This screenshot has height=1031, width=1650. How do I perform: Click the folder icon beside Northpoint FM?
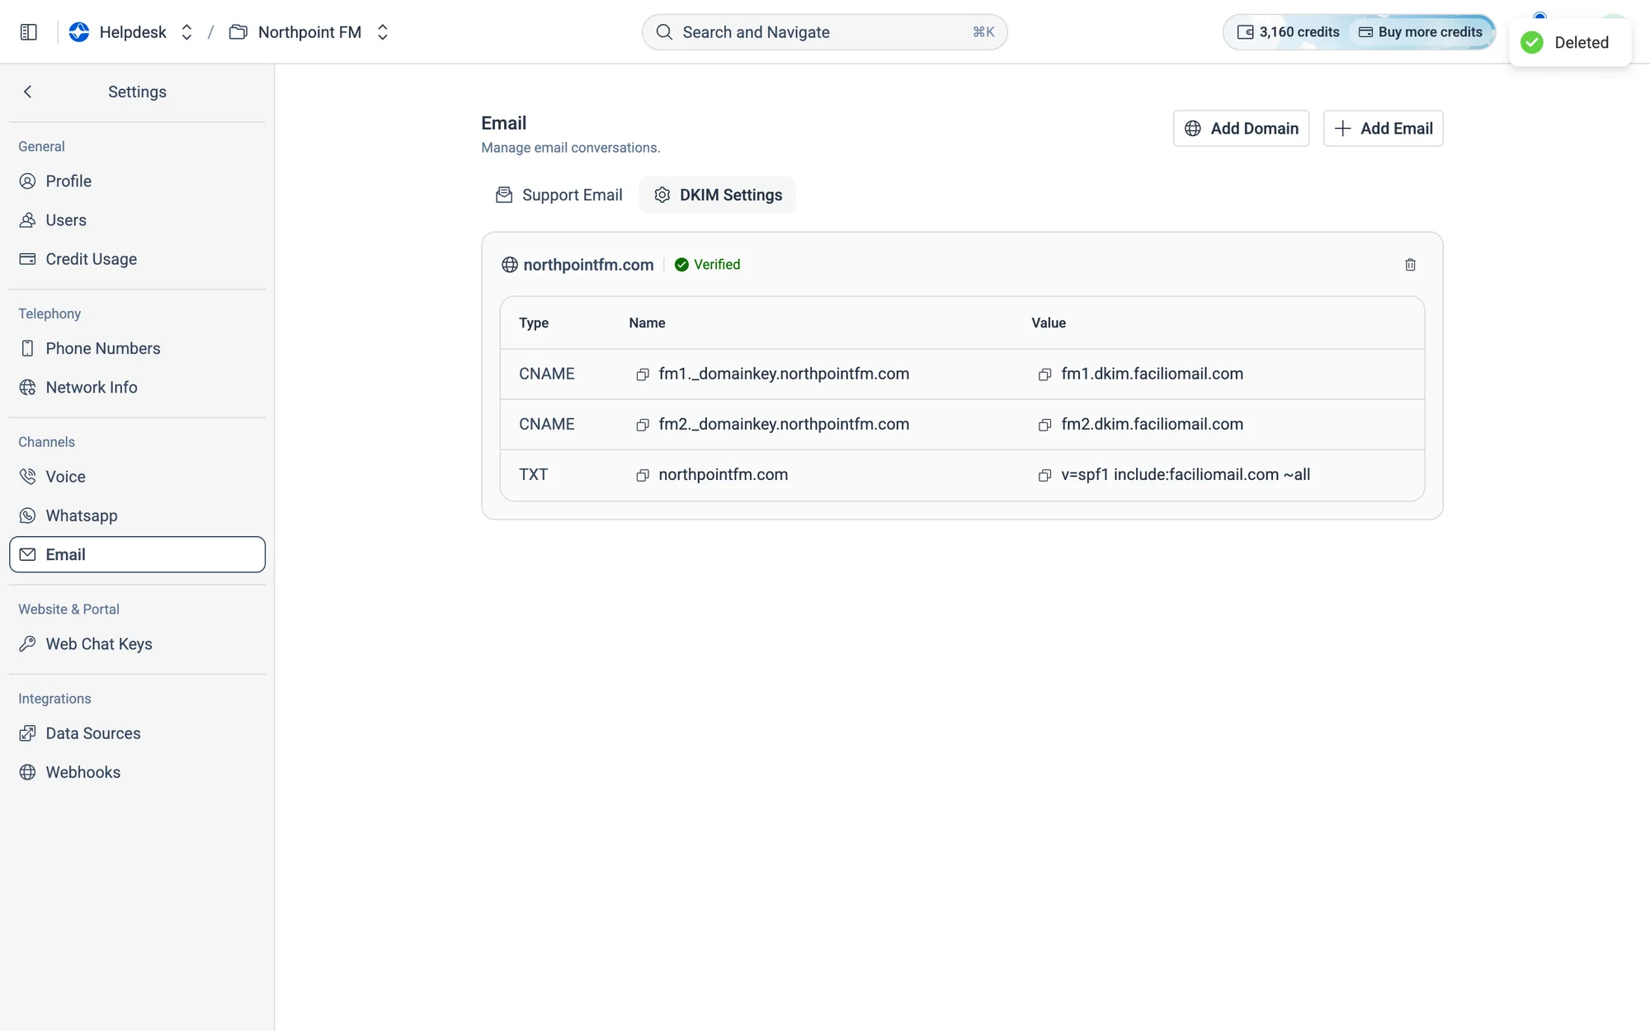pyautogui.click(x=238, y=32)
